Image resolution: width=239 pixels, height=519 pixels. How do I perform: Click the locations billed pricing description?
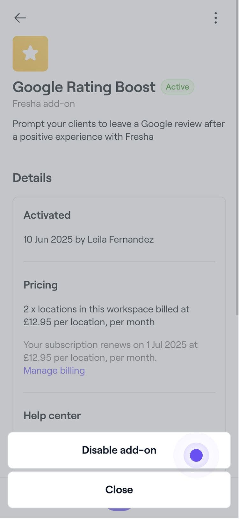pyautogui.click(x=106, y=315)
